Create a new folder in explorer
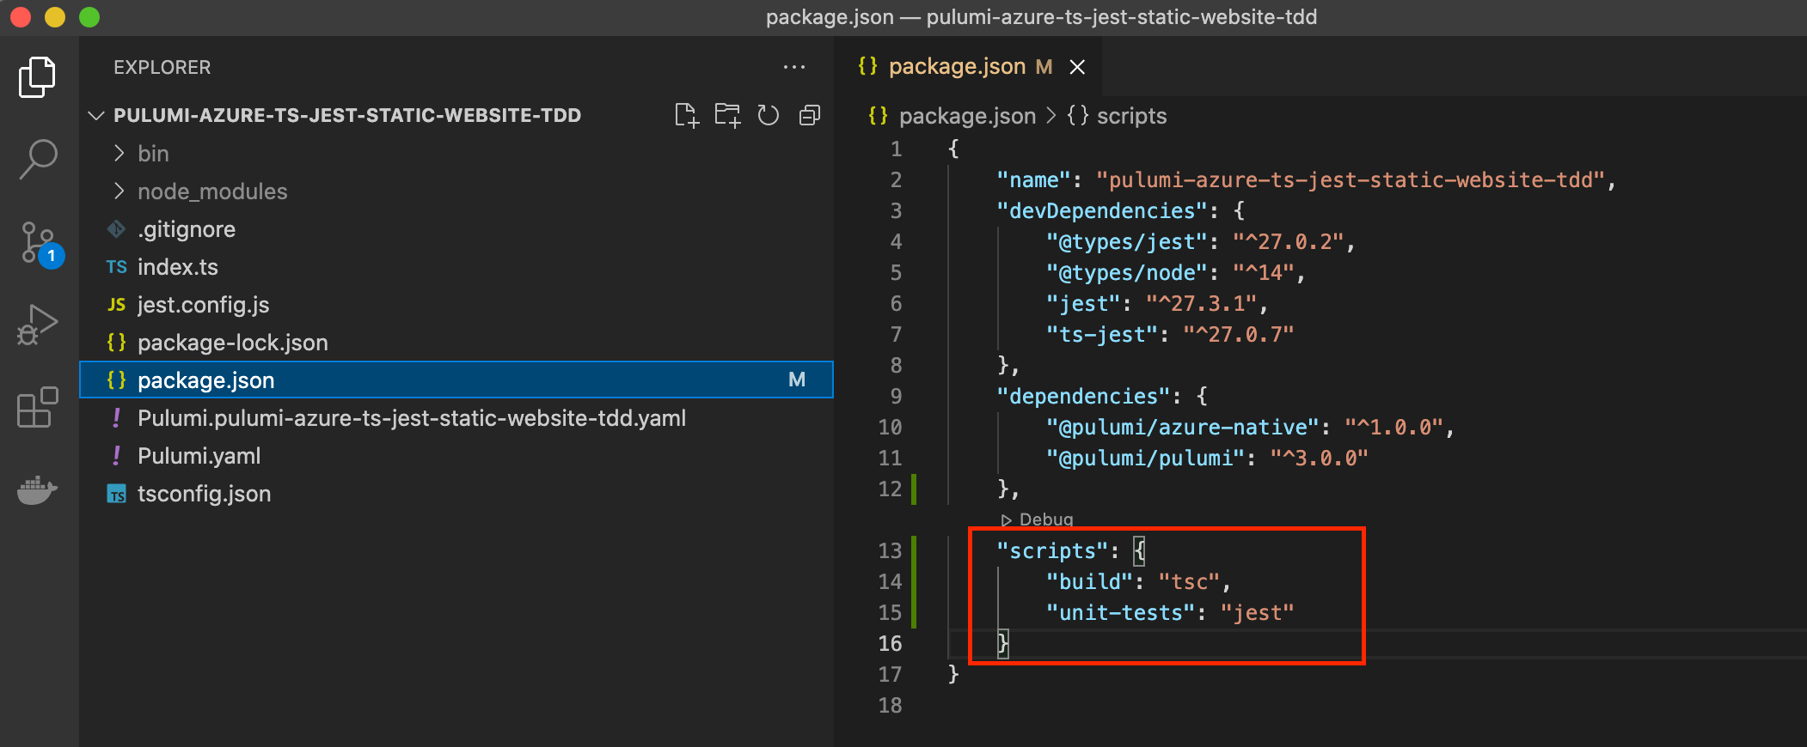 (727, 115)
